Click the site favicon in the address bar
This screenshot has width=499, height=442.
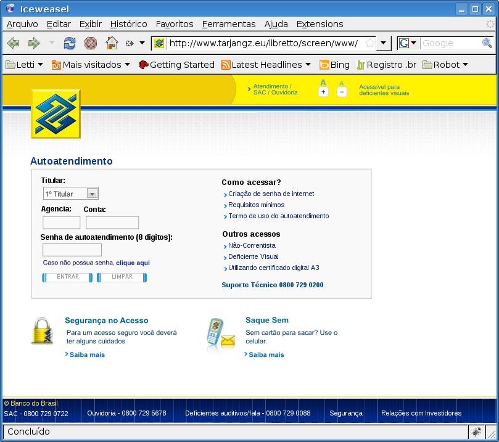pos(159,43)
